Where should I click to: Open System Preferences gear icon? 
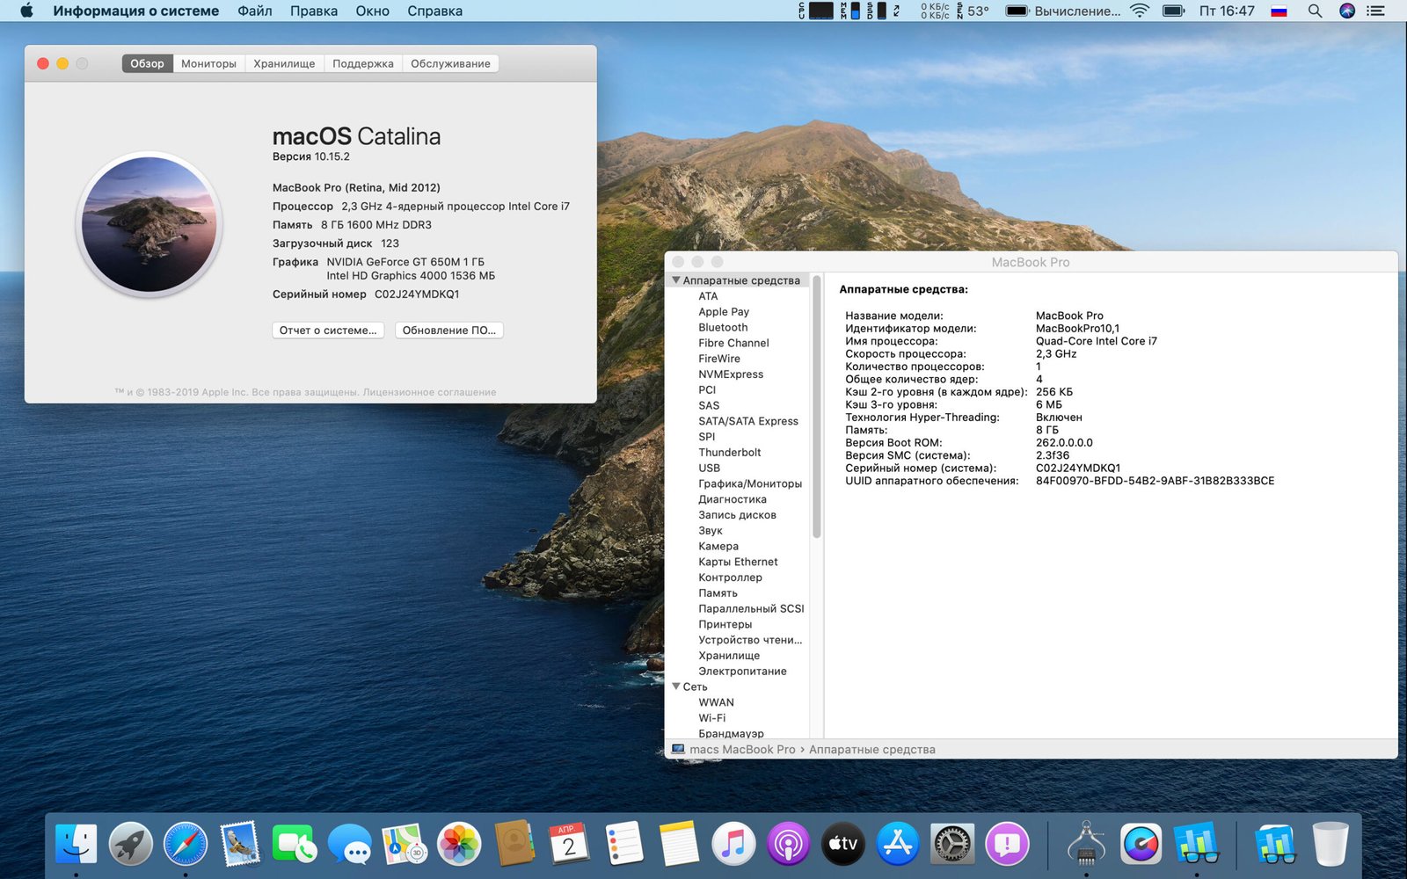point(952,844)
